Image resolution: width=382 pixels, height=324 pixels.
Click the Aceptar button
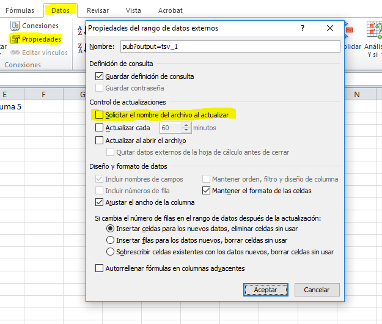click(x=265, y=290)
